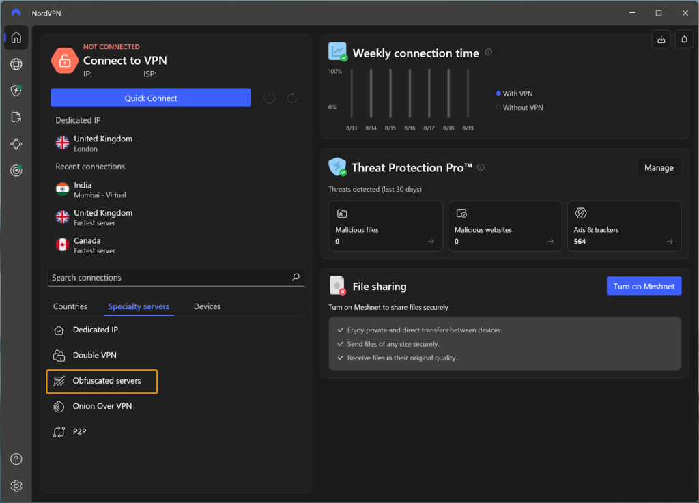Click the Weekly connection time chart icon
The height and width of the screenshot is (503, 699).
coord(337,52)
